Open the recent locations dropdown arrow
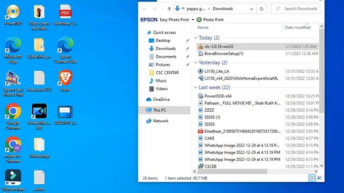Viewport: 344px width, 193px height. click(x=162, y=9)
